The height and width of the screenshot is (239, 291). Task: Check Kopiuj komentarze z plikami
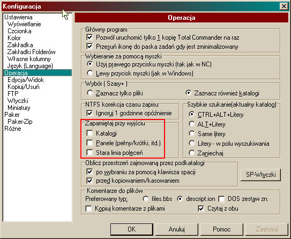(88, 208)
